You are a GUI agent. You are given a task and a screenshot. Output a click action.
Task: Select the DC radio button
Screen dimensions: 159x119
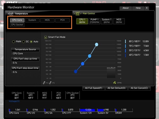[x=23, y=42]
